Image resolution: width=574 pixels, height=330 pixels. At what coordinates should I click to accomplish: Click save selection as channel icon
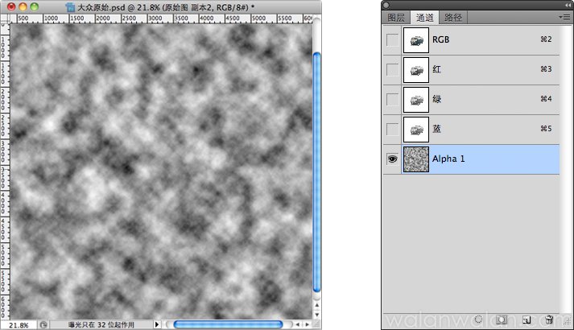[x=501, y=320]
